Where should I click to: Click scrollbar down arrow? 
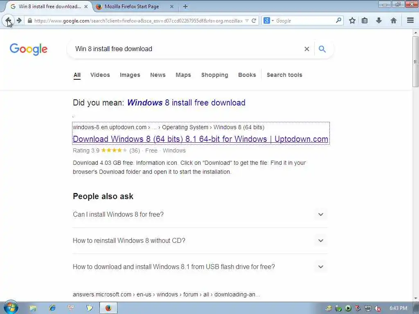(x=416, y=298)
